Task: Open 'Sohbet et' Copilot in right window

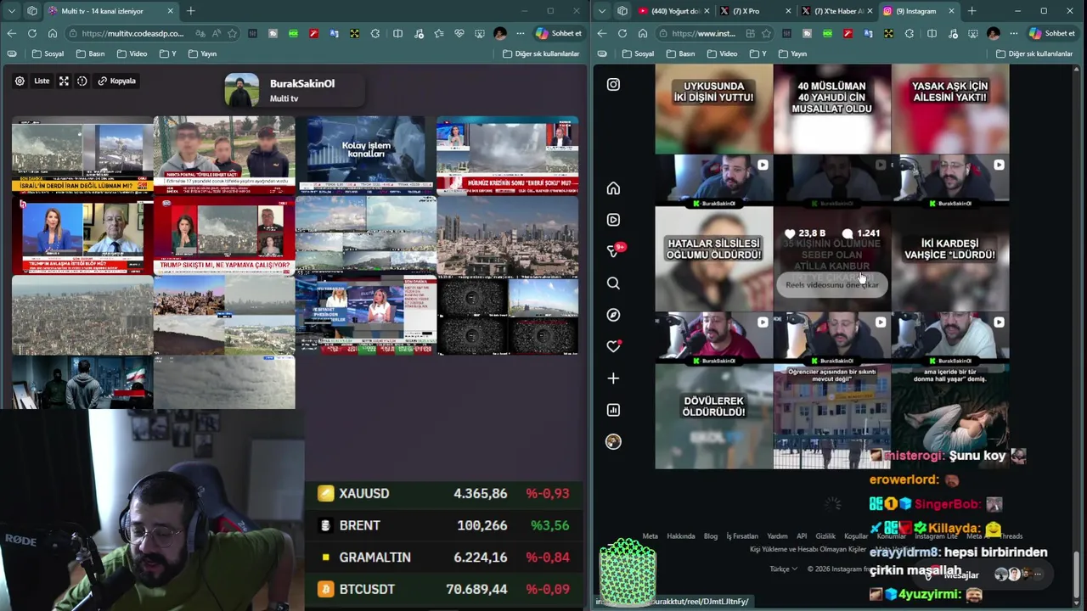Action: pyautogui.click(x=1051, y=33)
